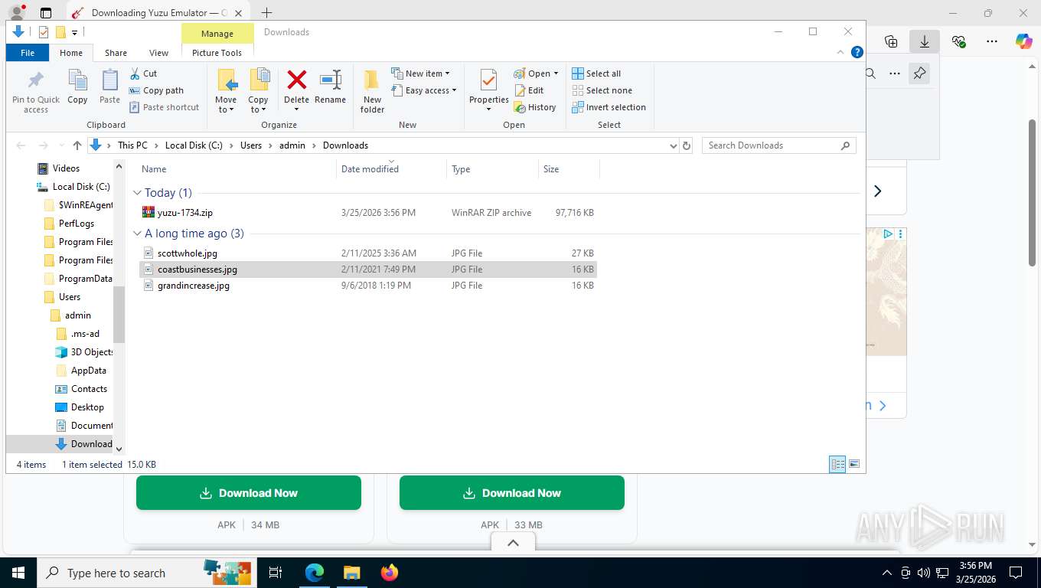Click Local Disk (C:) breadcrumb
The height and width of the screenshot is (588, 1041).
point(194,145)
